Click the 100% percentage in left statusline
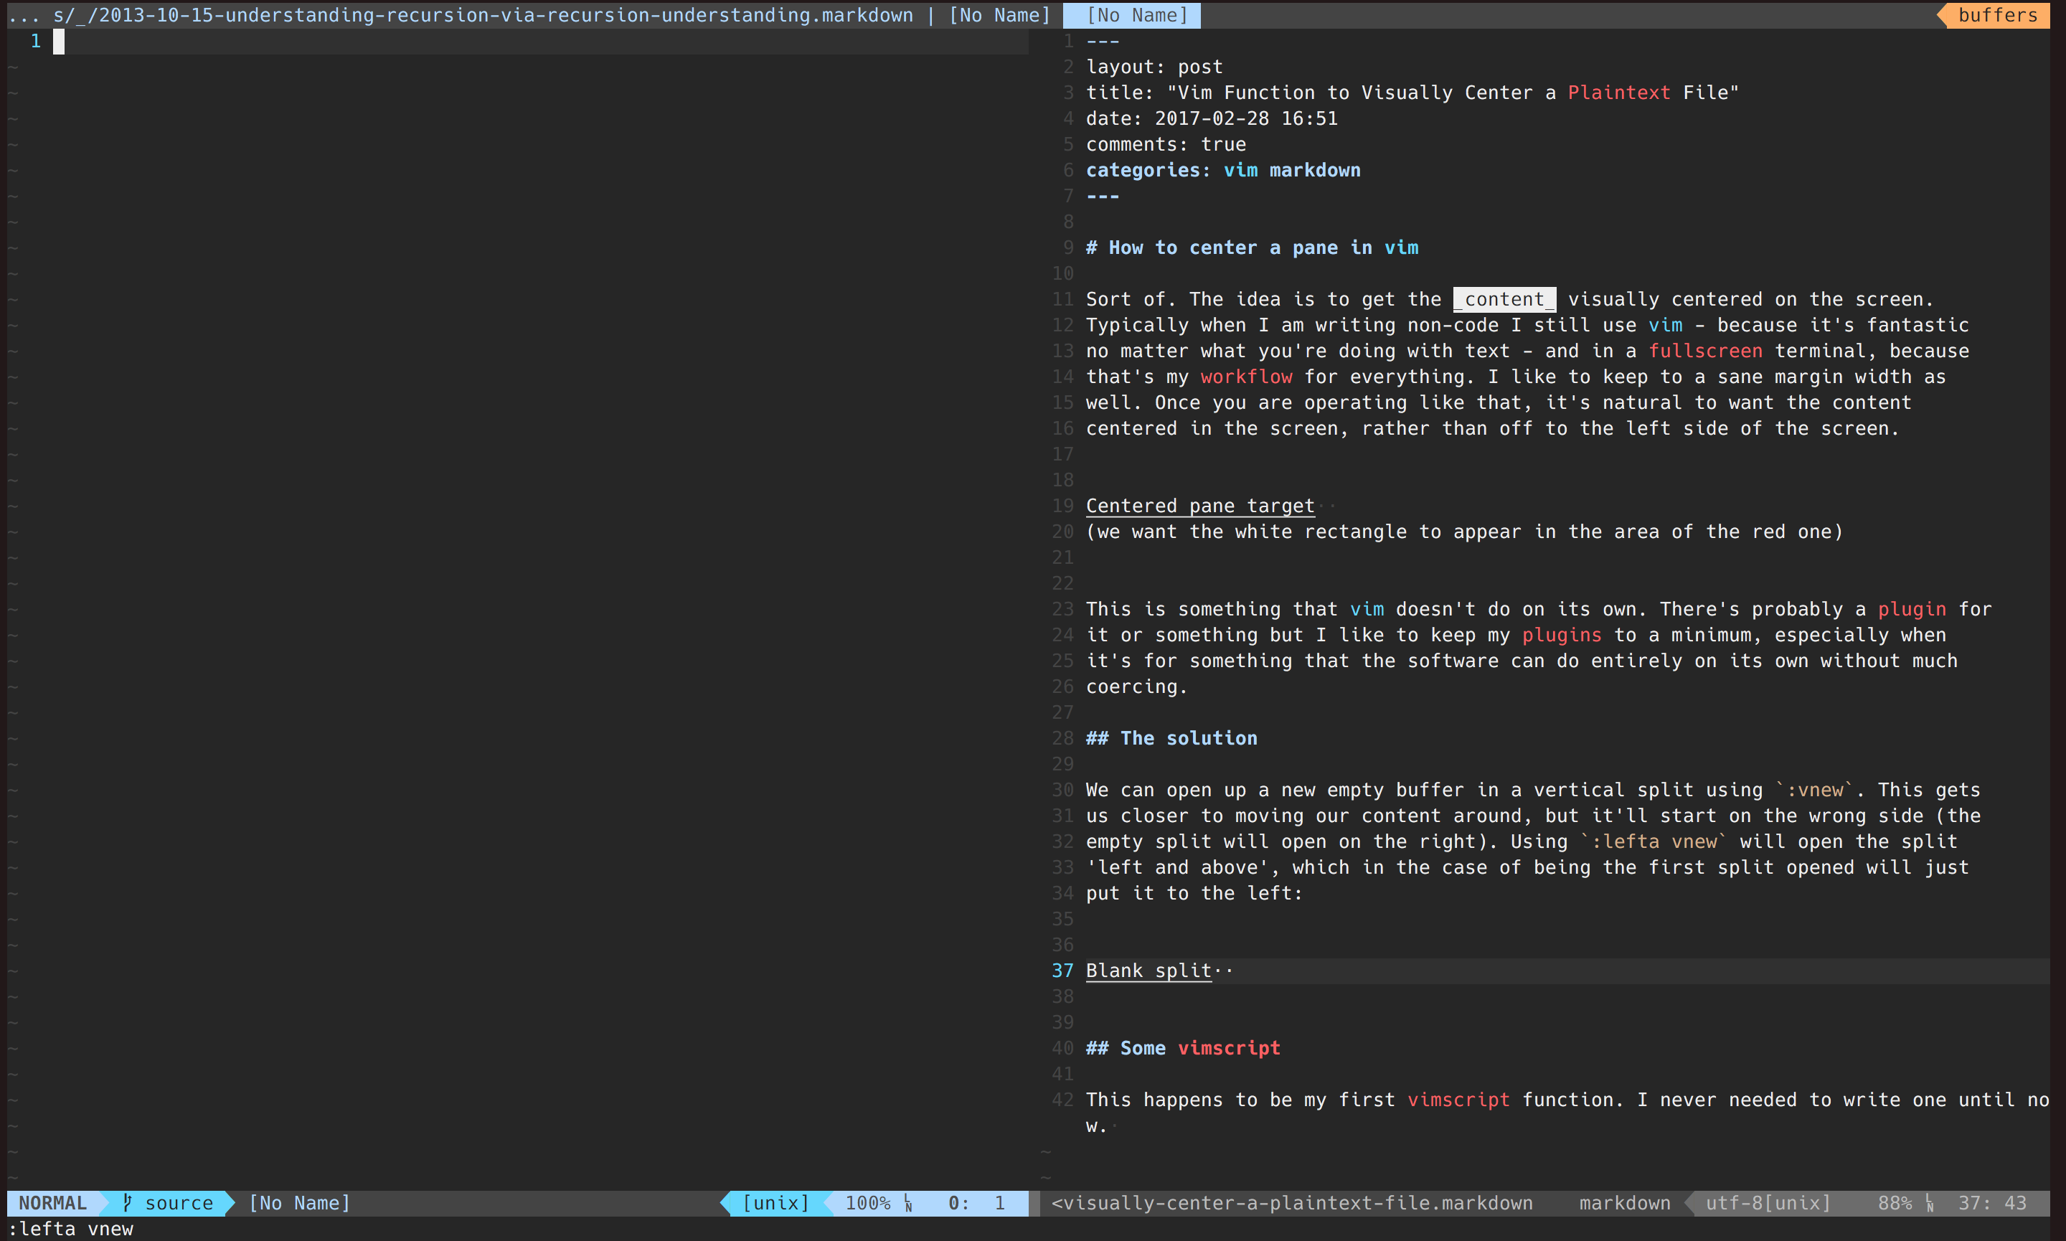The height and width of the screenshot is (1241, 2066). 867,1202
